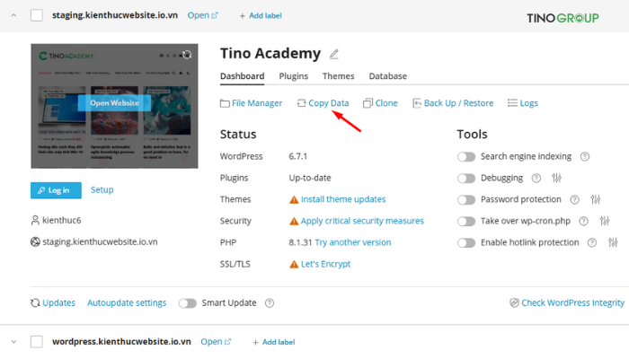Click the refresh screenshot icon on thumbnail
Viewport: 629px width, 359px height.
click(x=187, y=55)
